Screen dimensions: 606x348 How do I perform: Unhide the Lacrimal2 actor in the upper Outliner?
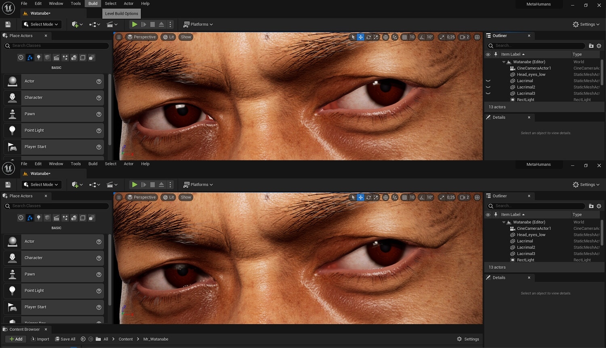pos(488,87)
